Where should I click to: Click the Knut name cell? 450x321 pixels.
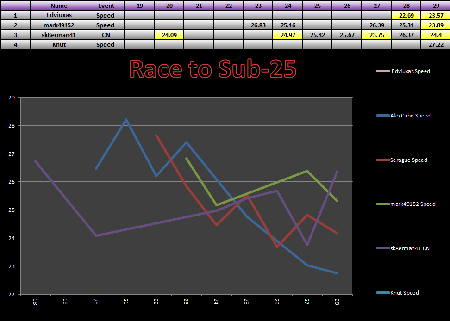click(58, 44)
